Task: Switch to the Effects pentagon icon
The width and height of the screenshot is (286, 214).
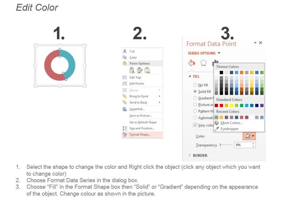Action: tap(203, 63)
